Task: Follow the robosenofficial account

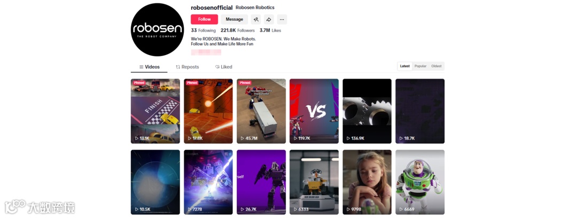Action: click(204, 20)
